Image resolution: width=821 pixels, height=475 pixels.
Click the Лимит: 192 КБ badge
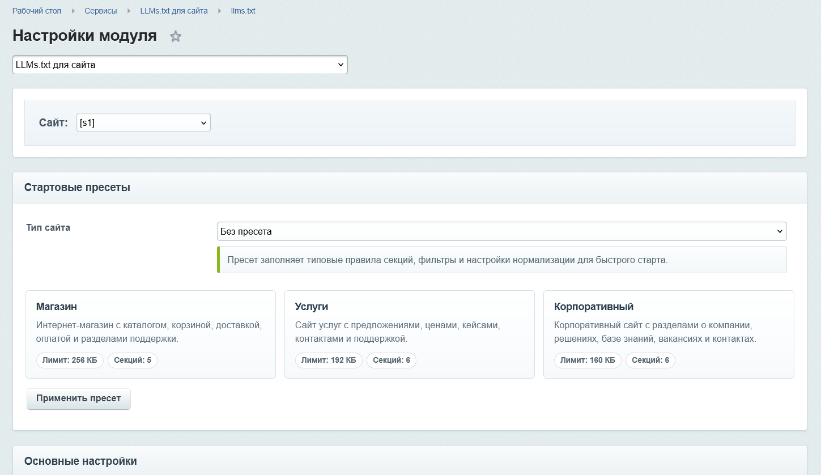pyautogui.click(x=329, y=360)
